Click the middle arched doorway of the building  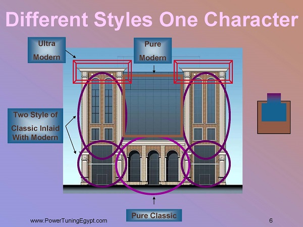click(153, 167)
